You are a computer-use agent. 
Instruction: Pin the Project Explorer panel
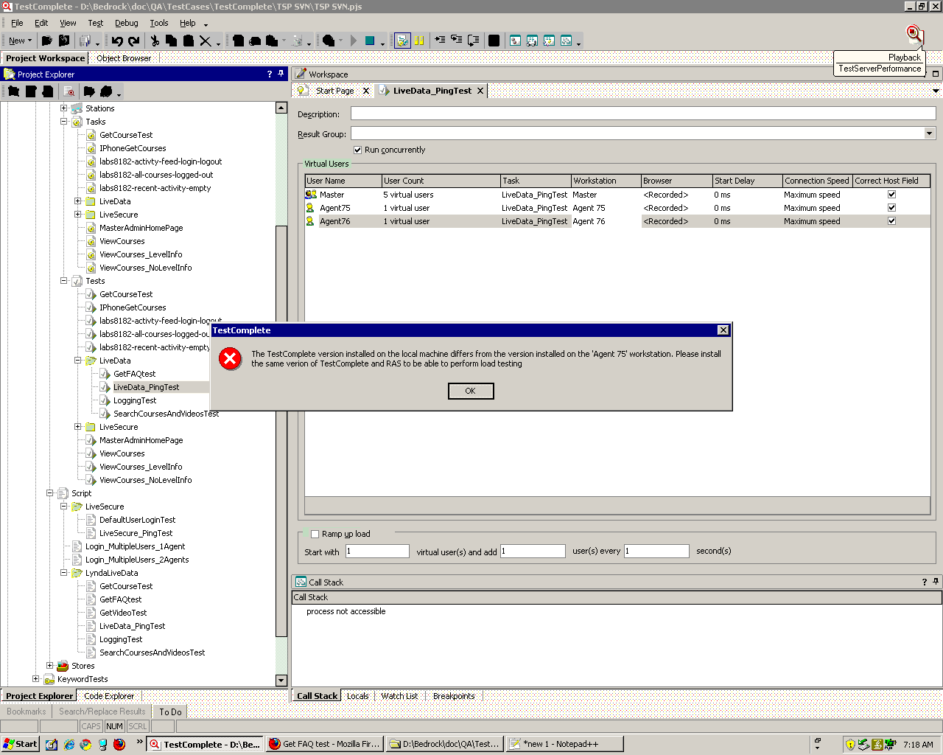[x=281, y=74]
